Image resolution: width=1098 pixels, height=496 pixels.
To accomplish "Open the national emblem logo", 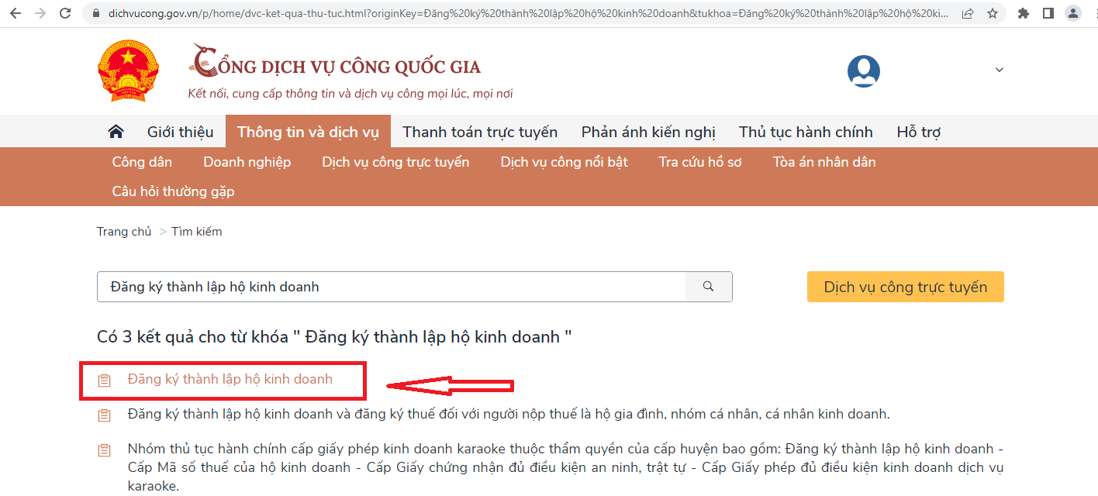I will 127,70.
